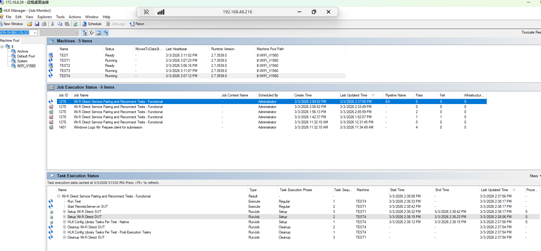Open the Window menu
This screenshot has width=541, height=251.
92,17
